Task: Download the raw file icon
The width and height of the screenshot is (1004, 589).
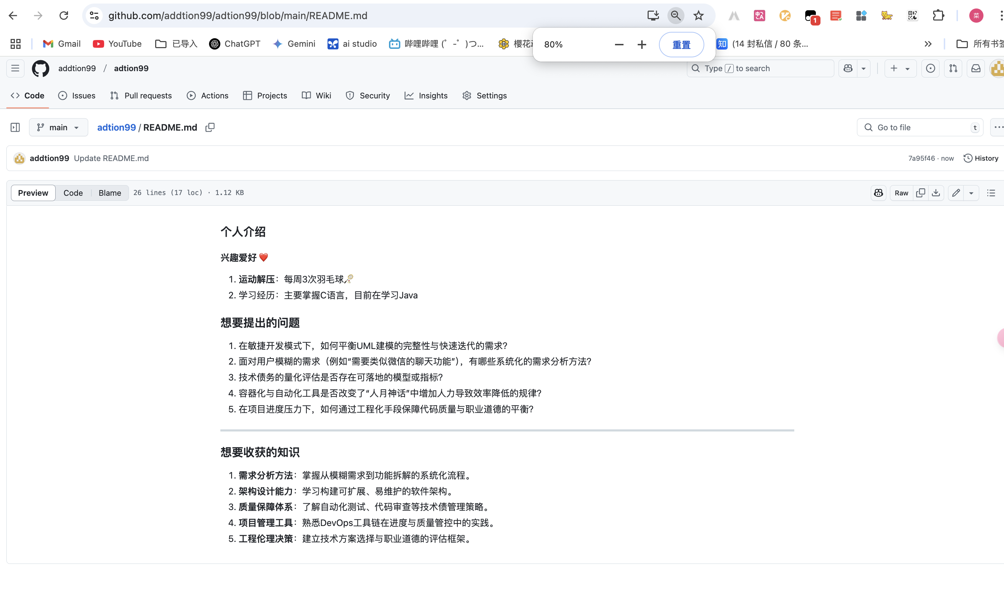Action: 936,193
